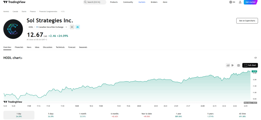Screen dimensions: 261x120
Task: Expand the HODL Canadian Securities Exchange dropdown
Action: coord(48,27)
